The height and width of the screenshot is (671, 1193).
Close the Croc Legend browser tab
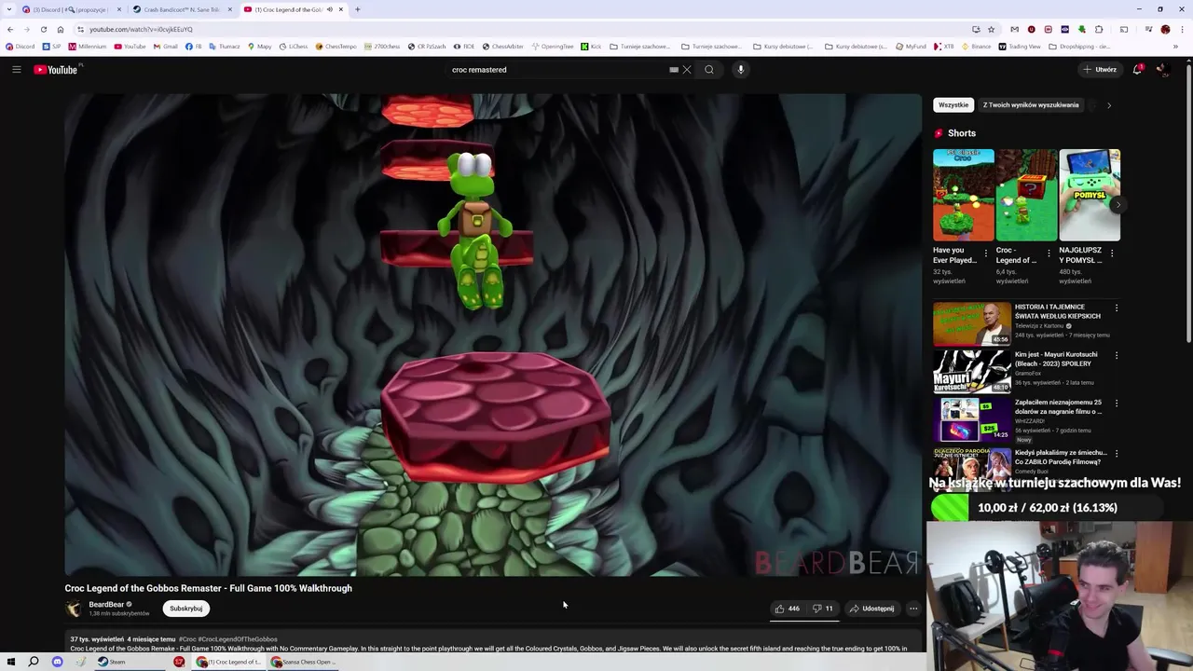tap(341, 9)
